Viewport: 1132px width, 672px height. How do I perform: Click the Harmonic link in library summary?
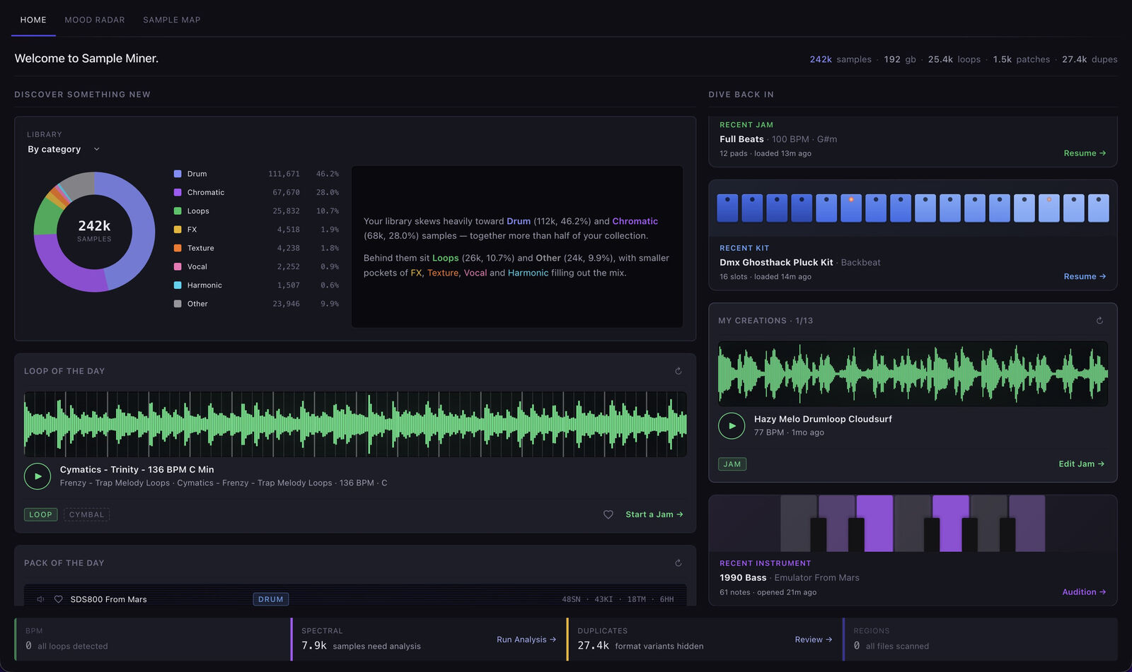tap(528, 273)
